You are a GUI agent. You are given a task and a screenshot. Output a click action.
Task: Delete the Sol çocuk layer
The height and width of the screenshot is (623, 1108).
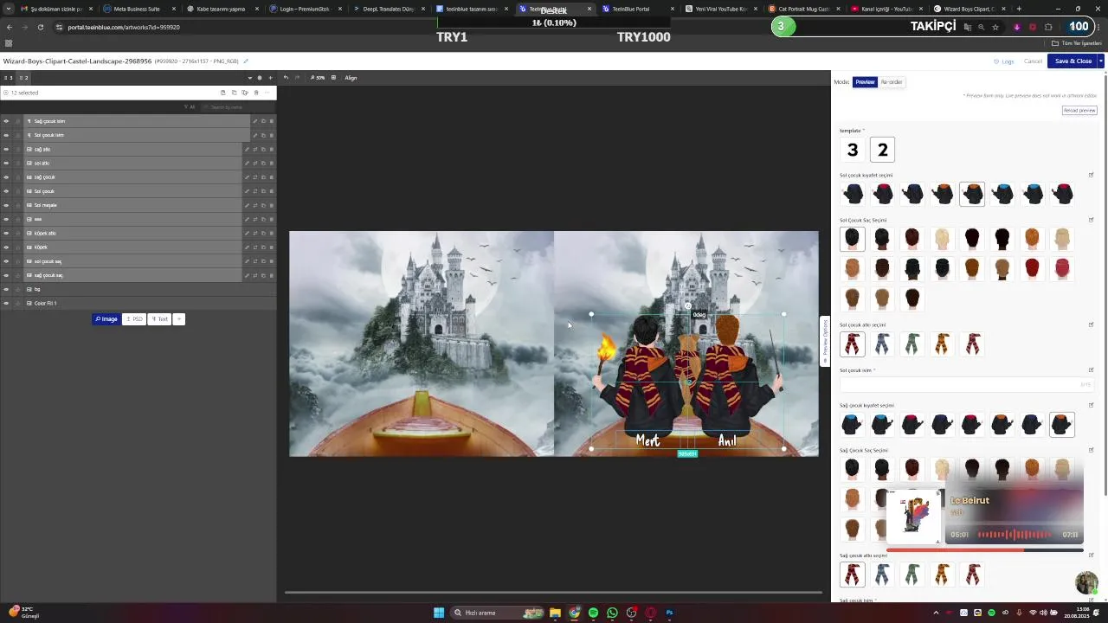click(x=271, y=191)
